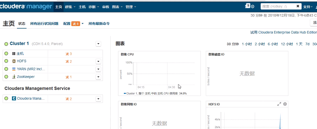
Task: Open the HDFS IO chart title
Action: point(214,104)
